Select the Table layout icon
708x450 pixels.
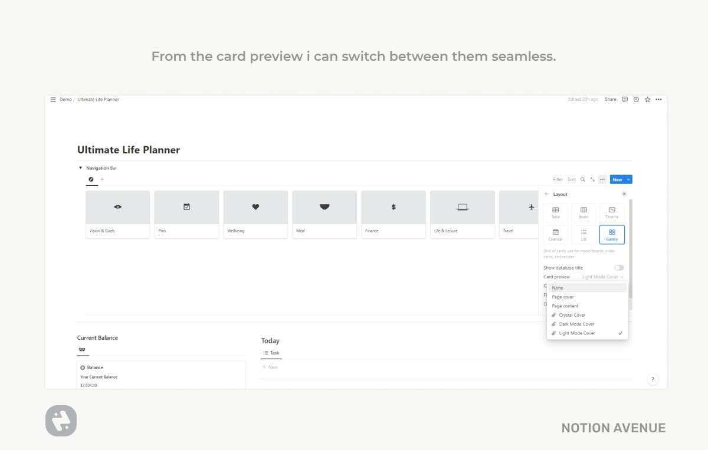[556, 212]
